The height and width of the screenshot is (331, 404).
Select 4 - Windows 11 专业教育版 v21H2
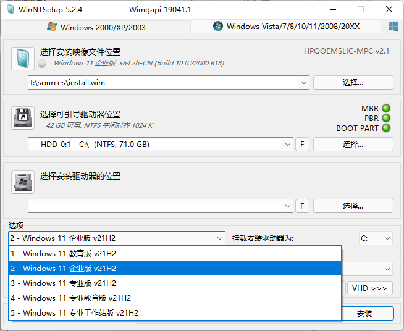coord(175,298)
